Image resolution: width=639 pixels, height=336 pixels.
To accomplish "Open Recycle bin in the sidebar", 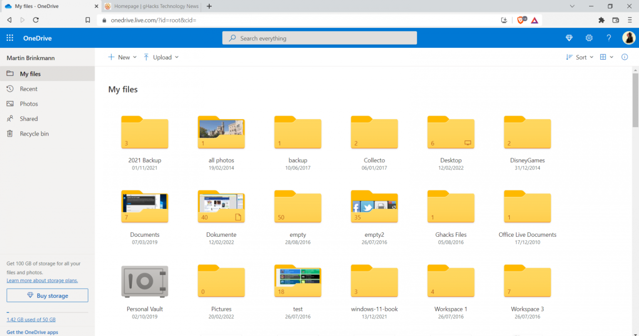I will coord(34,134).
